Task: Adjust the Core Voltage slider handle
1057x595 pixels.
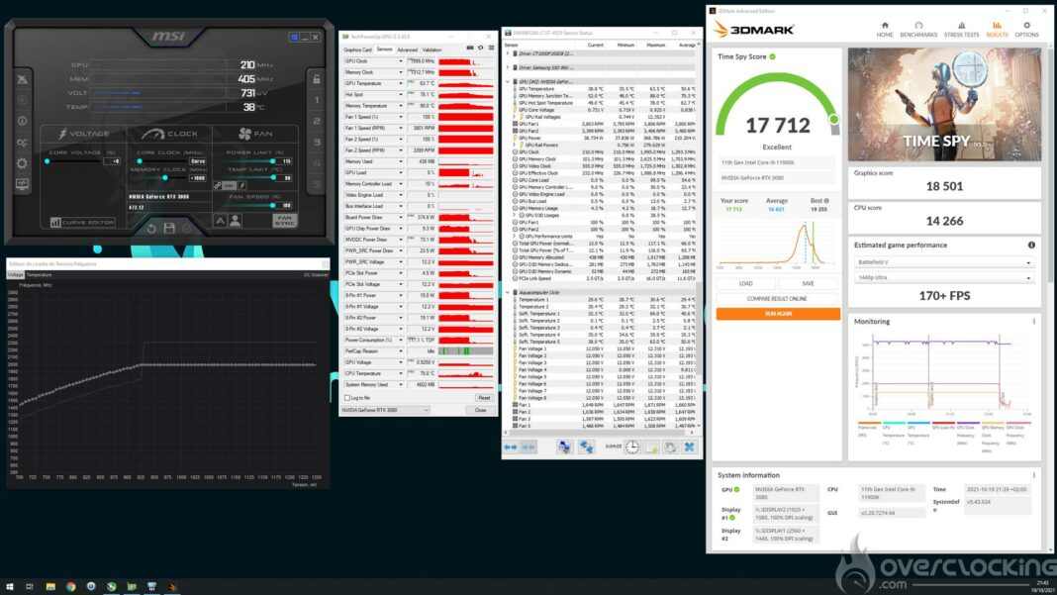Action: [x=48, y=161]
